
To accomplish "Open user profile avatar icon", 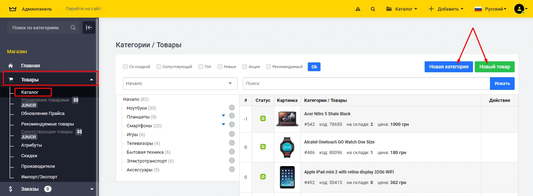I will (519, 9).
